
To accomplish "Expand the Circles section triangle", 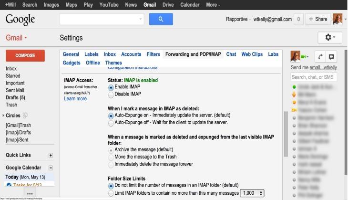I will tap(3, 116).
